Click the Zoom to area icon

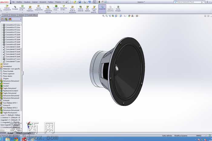point(107,16)
